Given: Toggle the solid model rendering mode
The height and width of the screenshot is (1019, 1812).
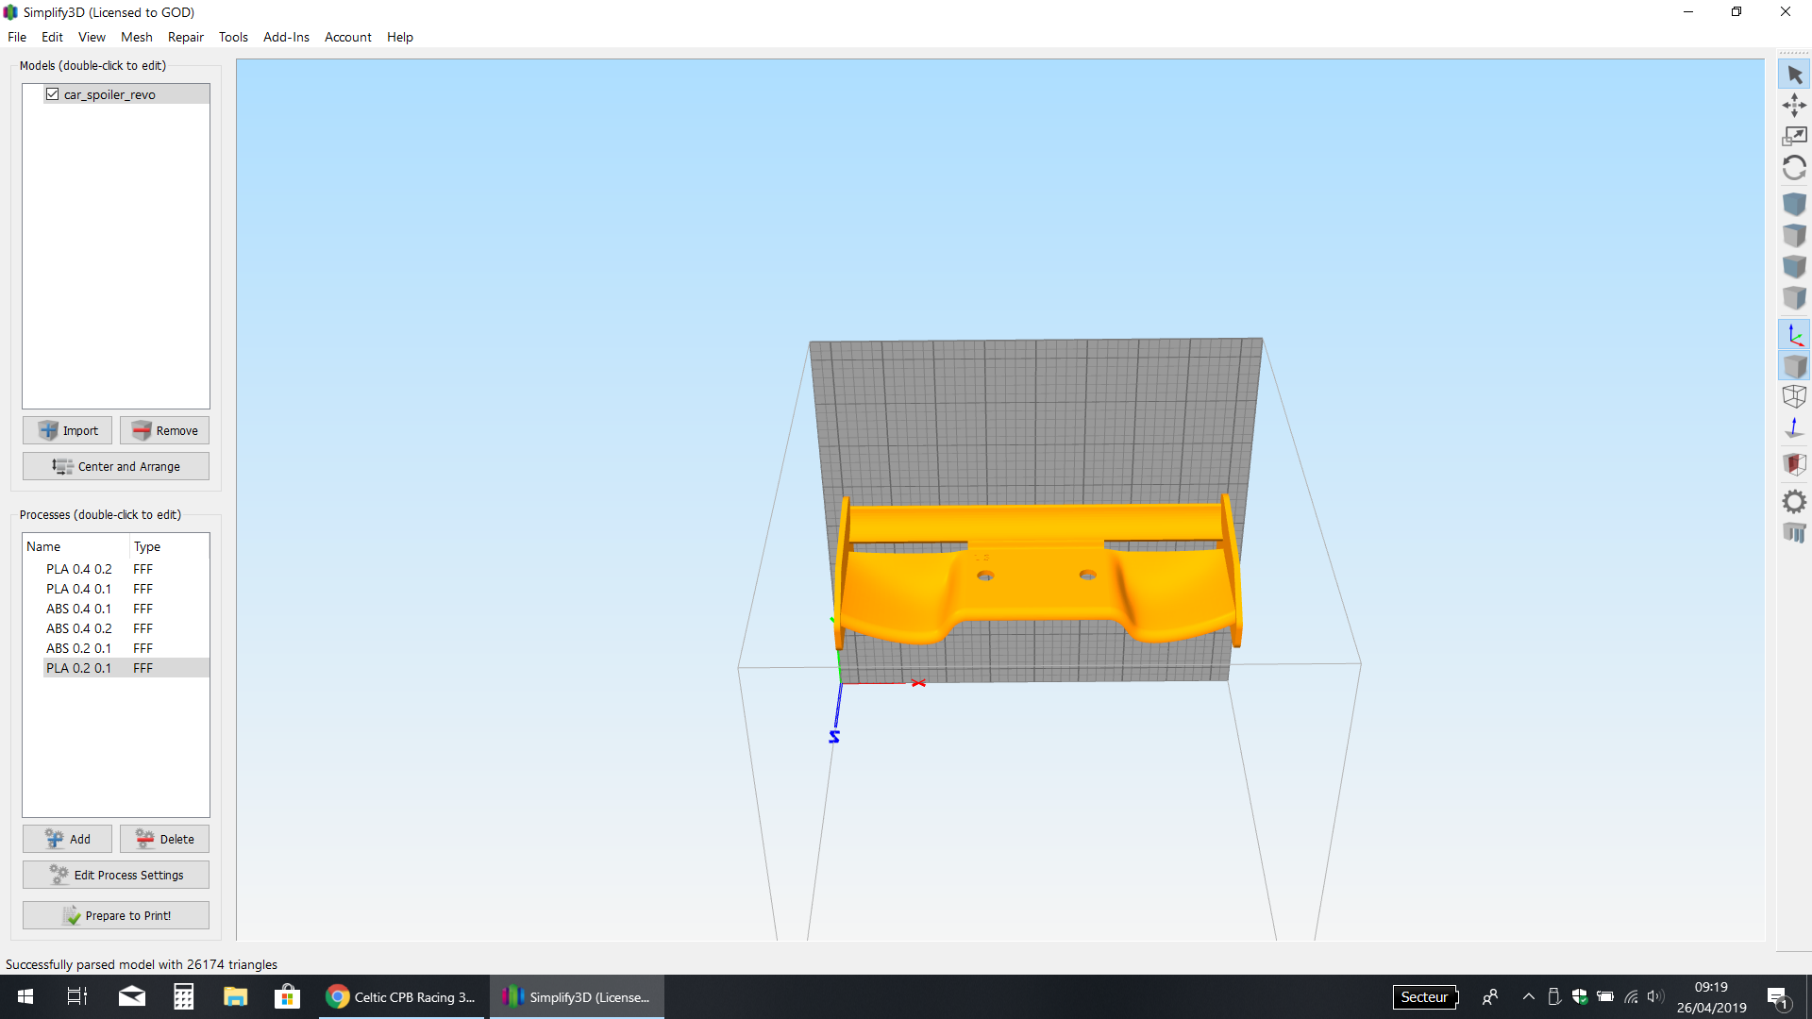Looking at the screenshot, I should (1794, 366).
